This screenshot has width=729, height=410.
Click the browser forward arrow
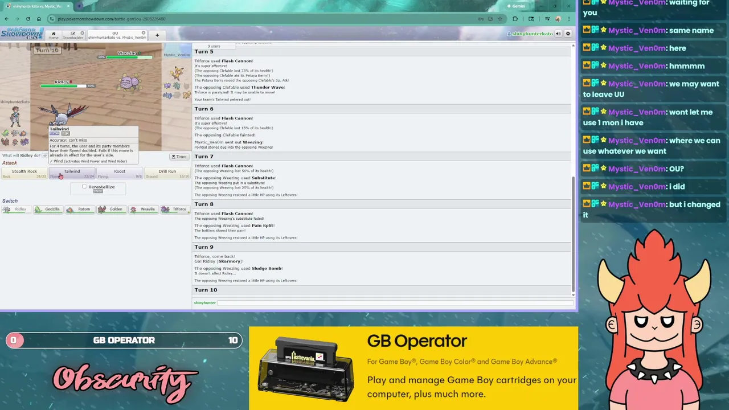click(17, 19)
